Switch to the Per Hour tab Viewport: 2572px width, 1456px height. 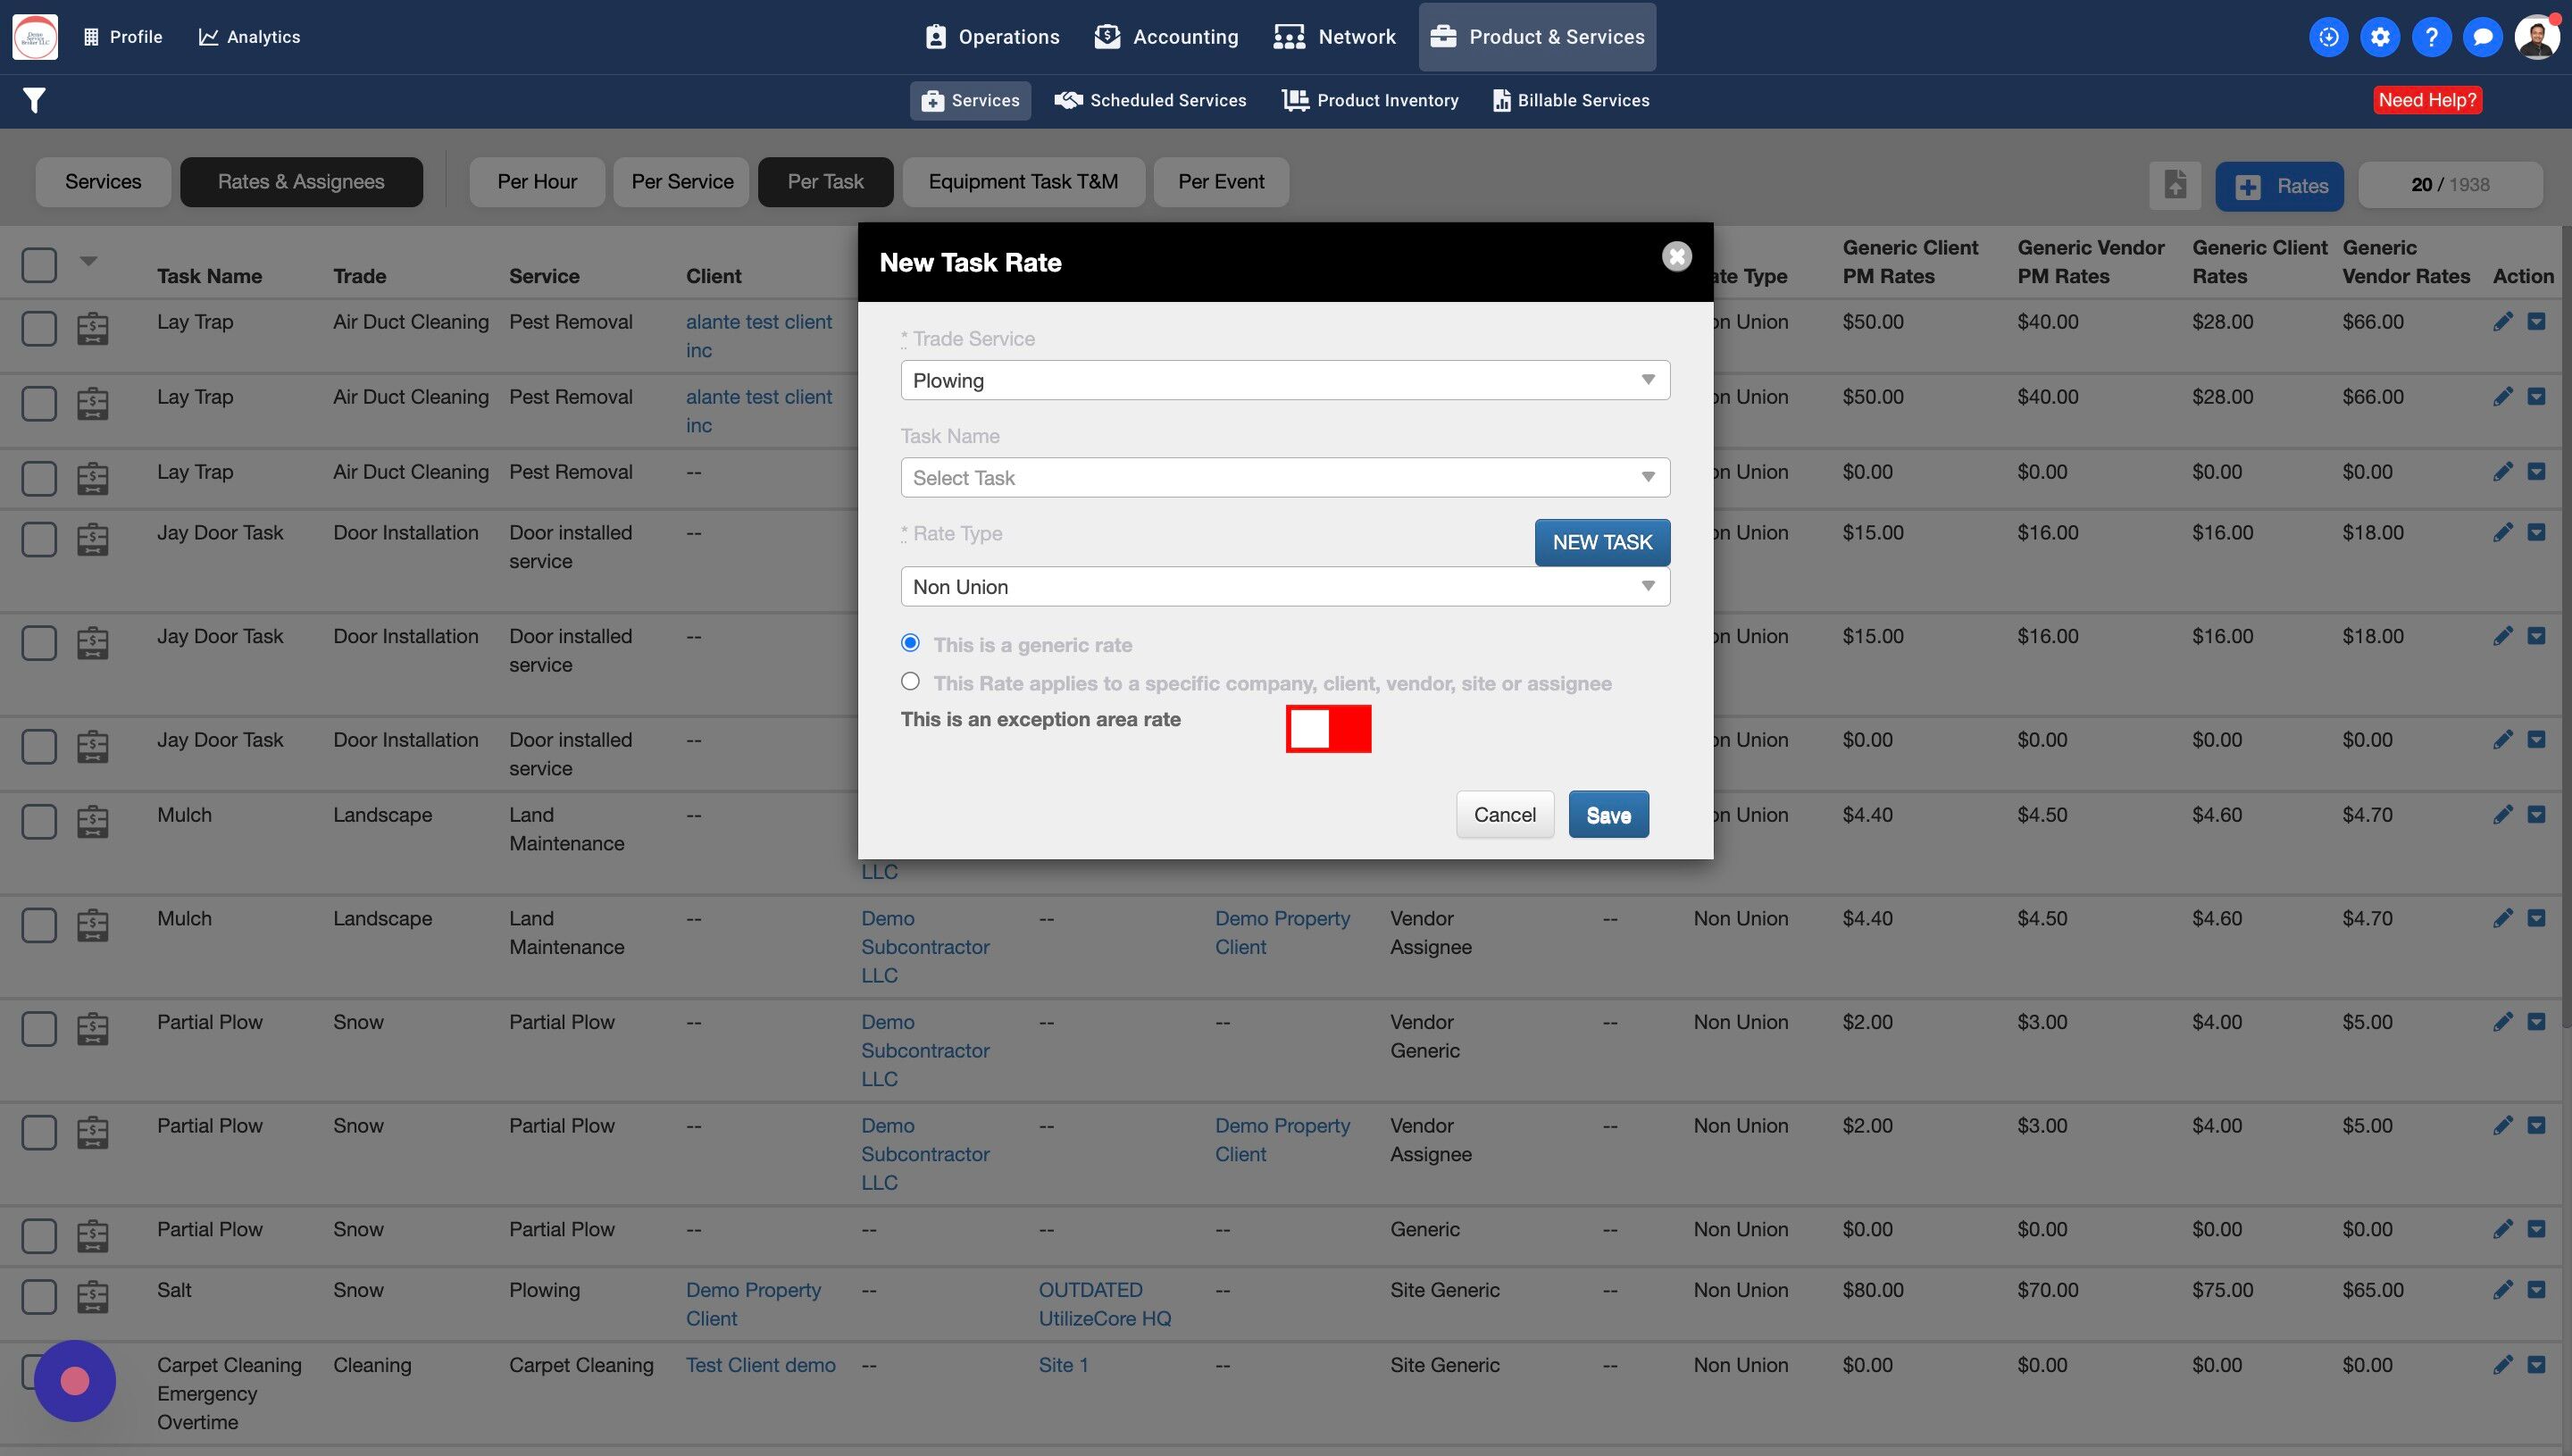(x=537, y=182)
